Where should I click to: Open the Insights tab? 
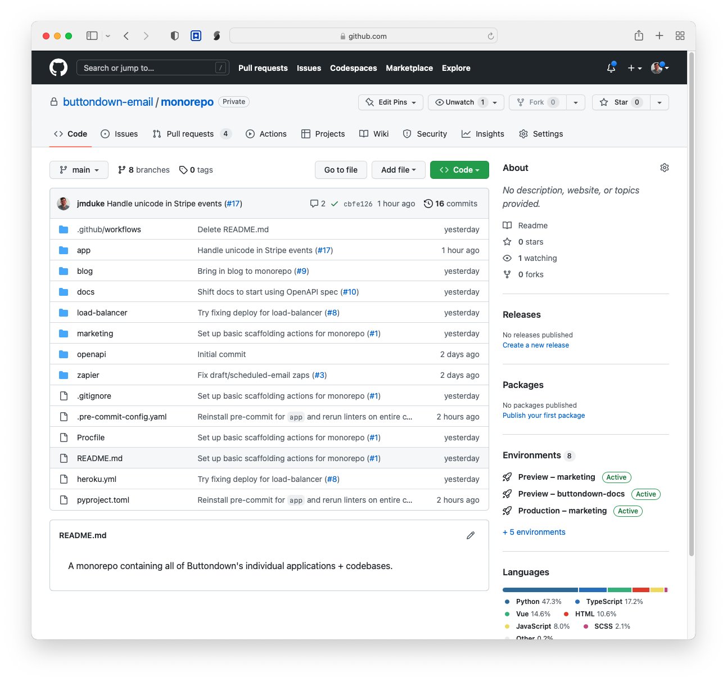483,134
